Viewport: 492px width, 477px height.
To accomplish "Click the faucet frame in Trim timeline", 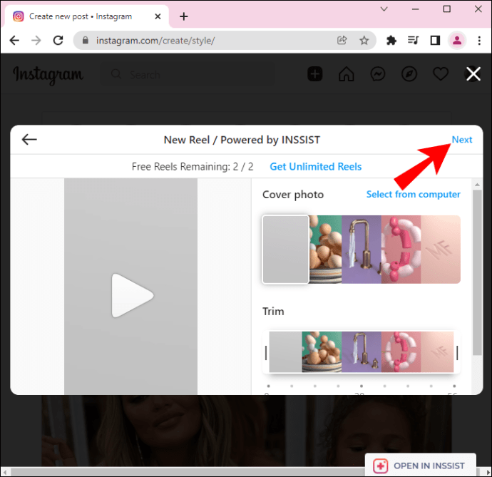I will click(x=362, y=352).
